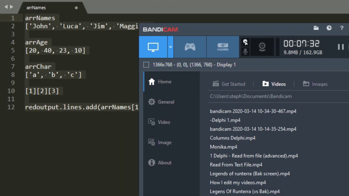Pause the Bandicam recording
Screen dimensions: 349x196
click(341, 47)
